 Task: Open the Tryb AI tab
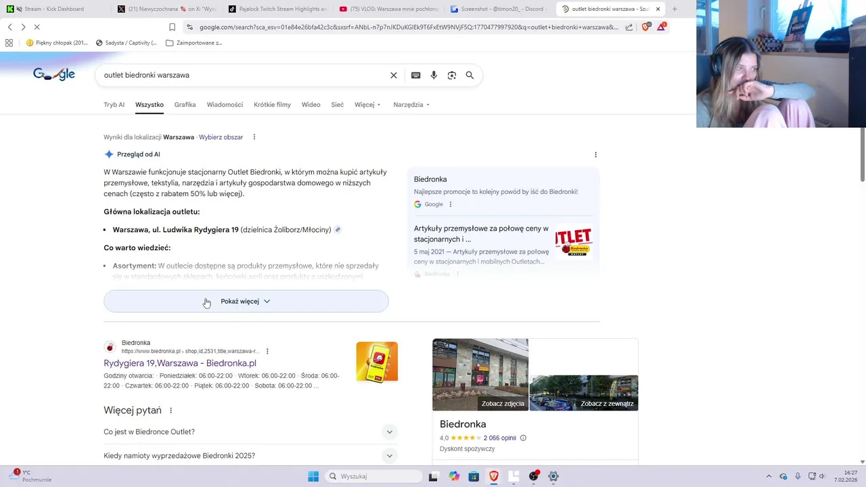click(114, 105)
